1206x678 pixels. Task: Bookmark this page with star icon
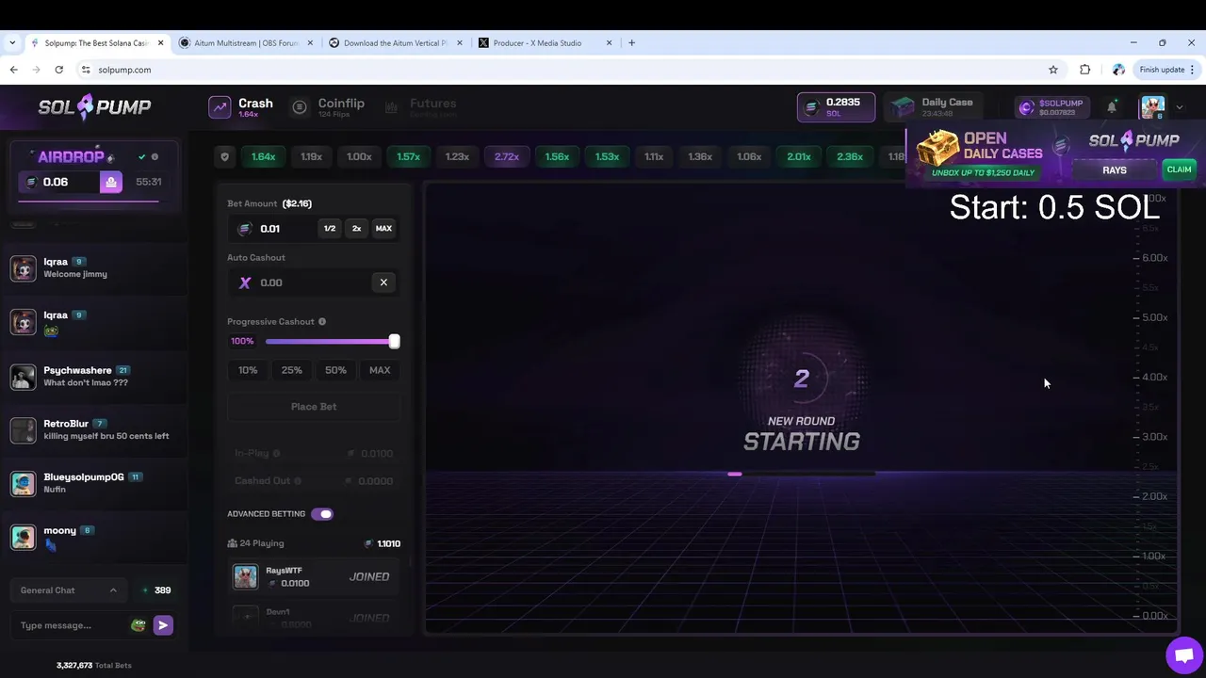[x=1053, y=70]
